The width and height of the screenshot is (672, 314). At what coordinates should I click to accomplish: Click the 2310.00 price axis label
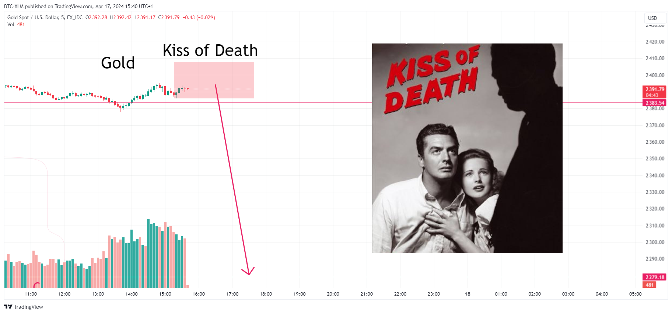click(x=655, y=226)
